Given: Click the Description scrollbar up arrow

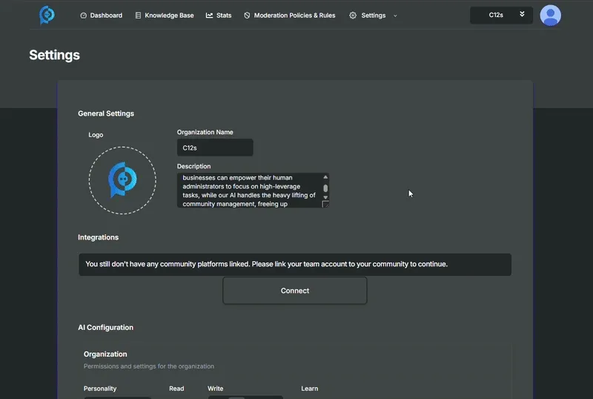Looking at the screenshot, I should tap(325, 177).
